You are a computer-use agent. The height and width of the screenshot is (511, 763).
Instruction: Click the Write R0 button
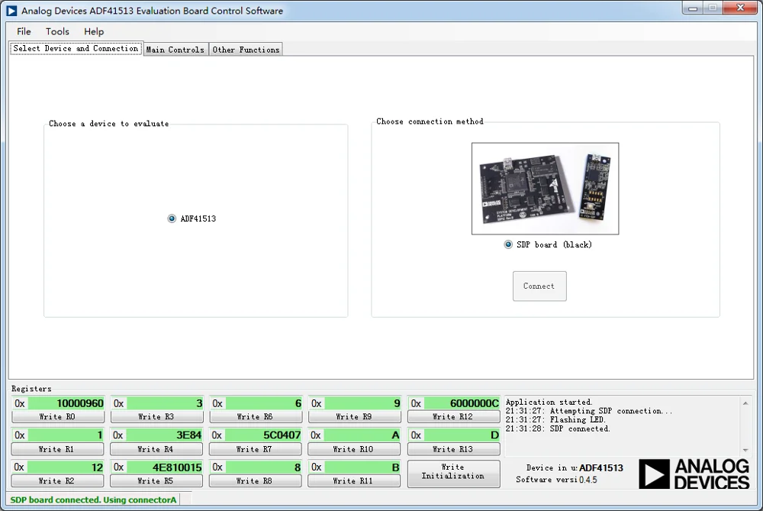pos(57,416)
